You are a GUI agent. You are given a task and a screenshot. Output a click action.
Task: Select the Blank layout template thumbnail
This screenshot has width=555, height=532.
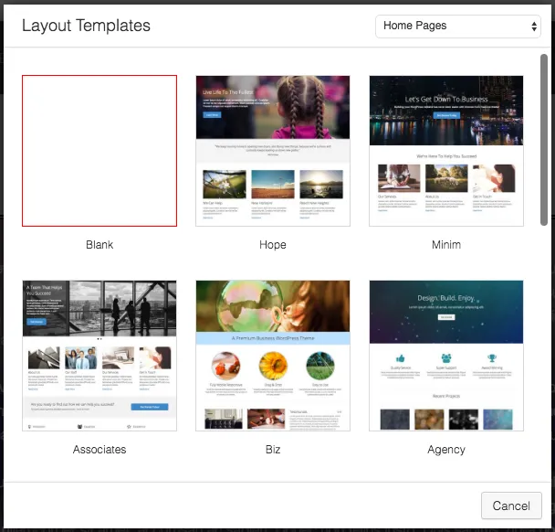(x=99, y=151)
